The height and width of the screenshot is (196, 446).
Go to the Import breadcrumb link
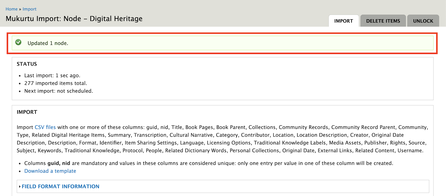pos(30,9)
